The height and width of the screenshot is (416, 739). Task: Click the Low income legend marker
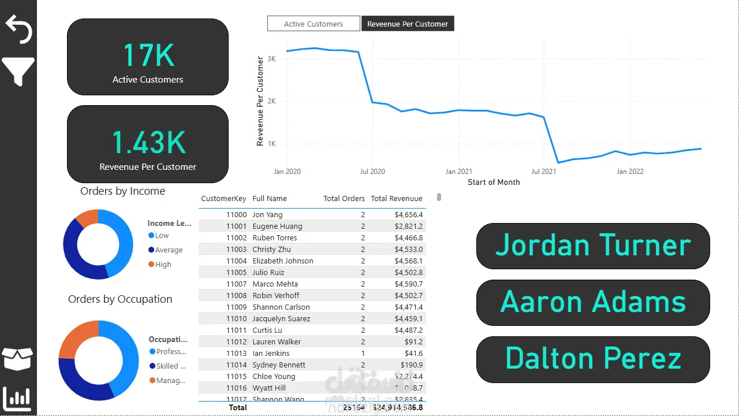151,235
